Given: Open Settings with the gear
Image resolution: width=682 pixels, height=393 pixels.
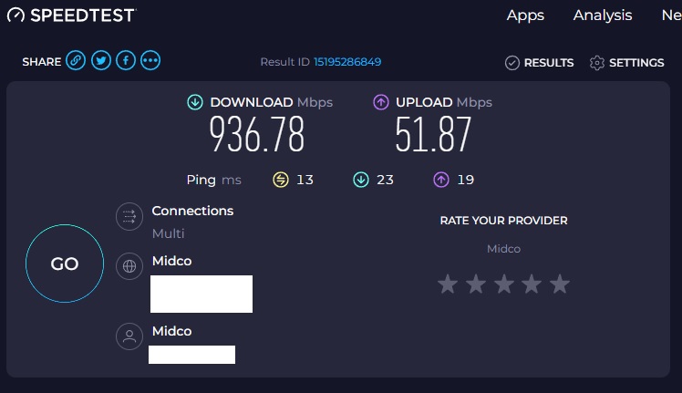Looking at the screenshot, I should [626, 63].
